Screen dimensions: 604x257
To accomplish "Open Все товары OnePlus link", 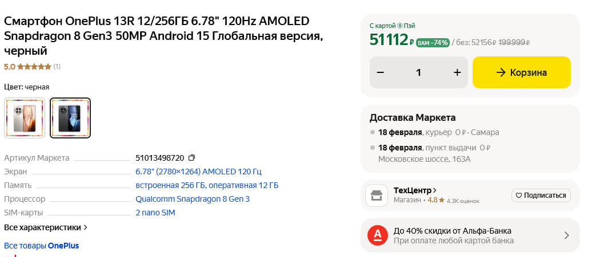I will coord(41,246).
